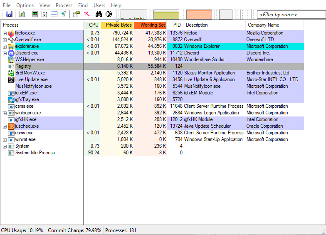Click the Oracle Corporation company cell
This screenshot has height=235, width=326.
point(264,126)
